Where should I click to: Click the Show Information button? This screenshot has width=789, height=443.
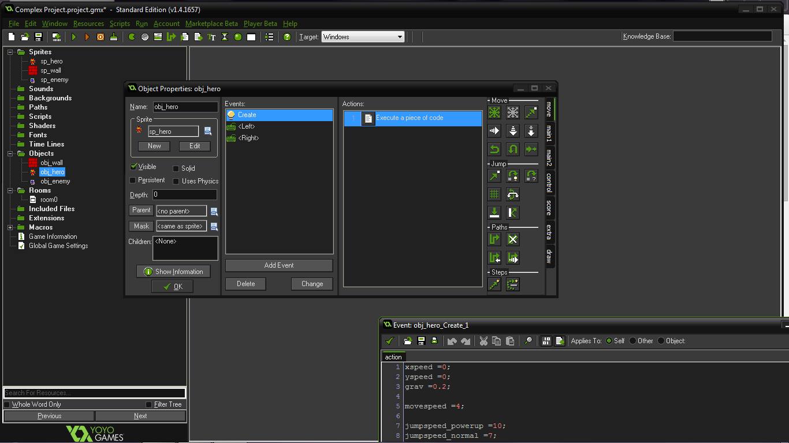173,272
